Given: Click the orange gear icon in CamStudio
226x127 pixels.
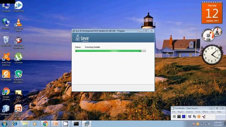Looking at the screenshot, I should point(199,116).
